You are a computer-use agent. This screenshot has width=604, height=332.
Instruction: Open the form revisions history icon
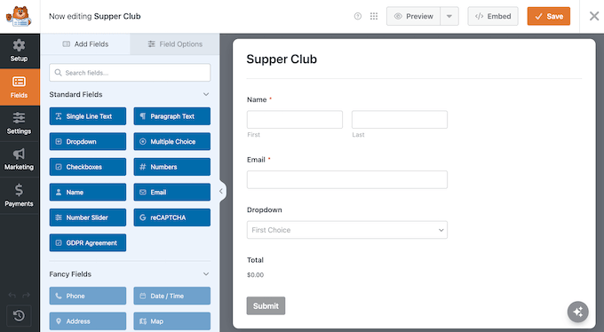coord(19,316)
